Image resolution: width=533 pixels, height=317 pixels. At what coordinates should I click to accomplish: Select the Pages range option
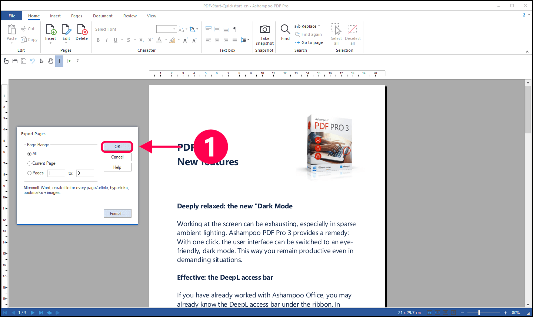pyautogui.click(x=29, y=173)
